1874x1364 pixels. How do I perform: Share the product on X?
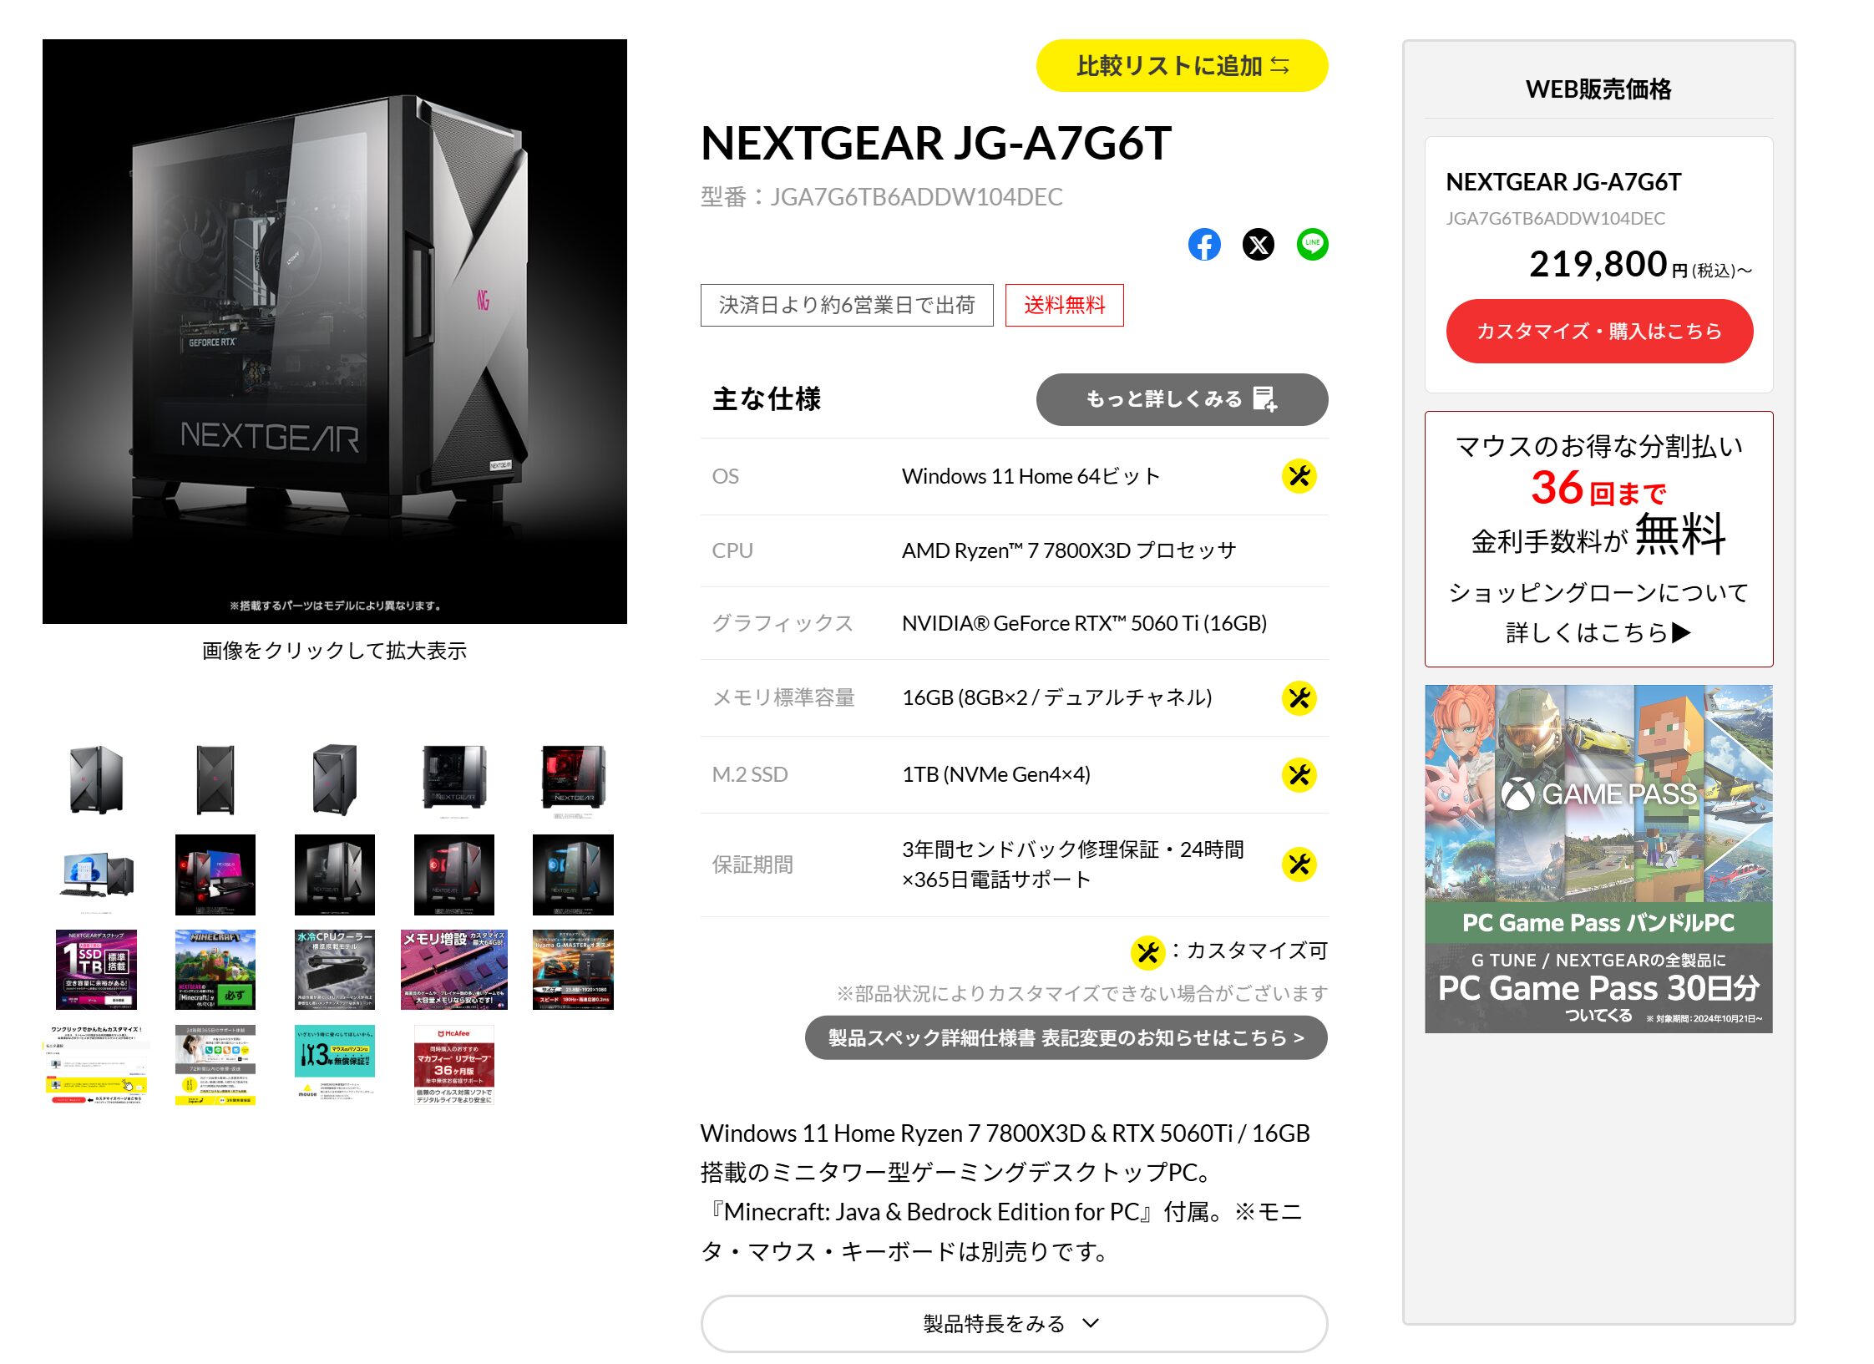[x=1258, y=245]
